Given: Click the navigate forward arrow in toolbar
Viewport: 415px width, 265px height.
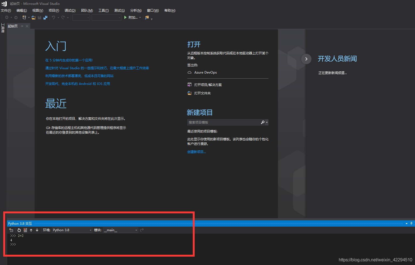Looking at the screenshot, I should coord(16,18).
